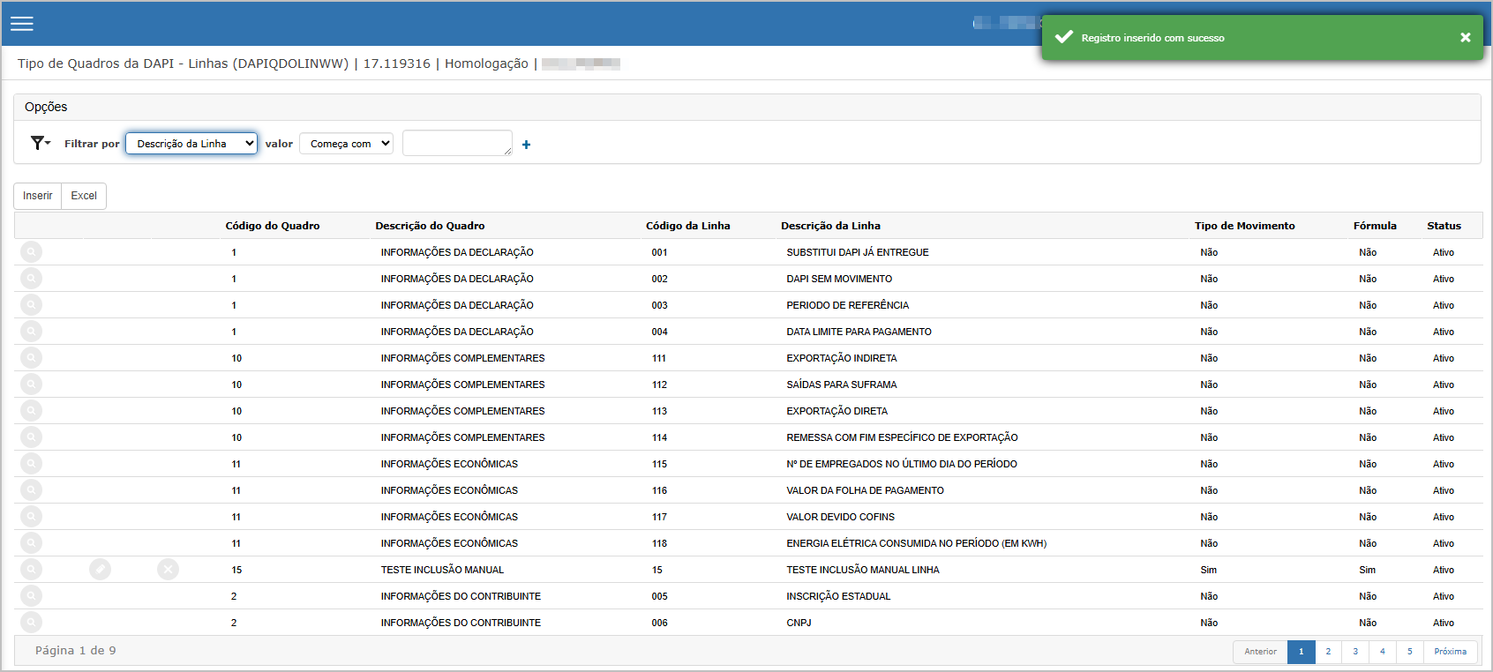Export the table with the Excel button

tap(84, 196)
